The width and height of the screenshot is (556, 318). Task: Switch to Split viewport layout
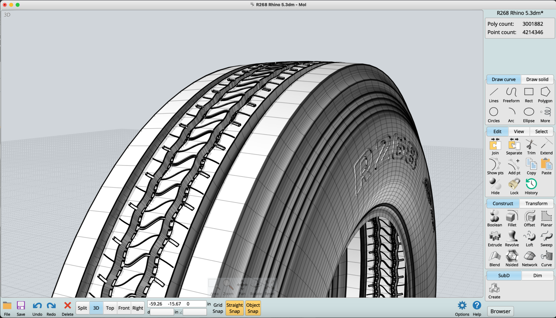tap(82, 308)
